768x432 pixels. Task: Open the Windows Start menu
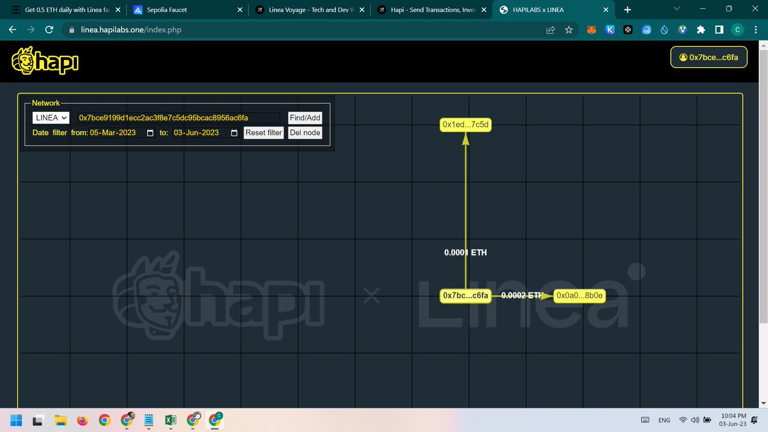(x=15, y=420)
